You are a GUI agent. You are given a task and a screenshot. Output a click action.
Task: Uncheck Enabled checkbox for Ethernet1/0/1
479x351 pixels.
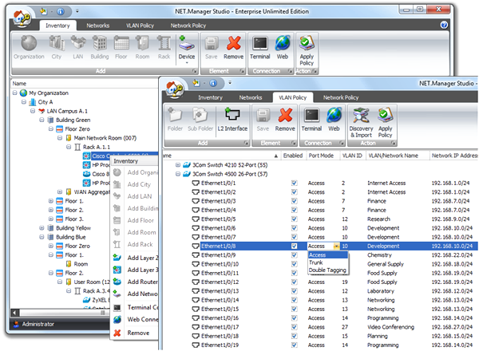[x=295, y=183]
